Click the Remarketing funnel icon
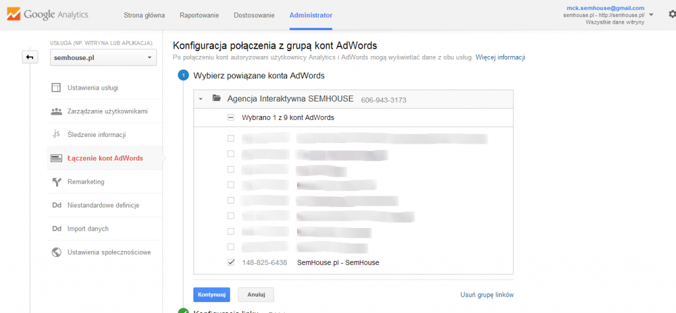 coord(56,182)
